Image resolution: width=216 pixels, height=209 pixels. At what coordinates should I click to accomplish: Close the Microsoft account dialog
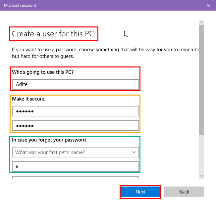coord(208,5)
